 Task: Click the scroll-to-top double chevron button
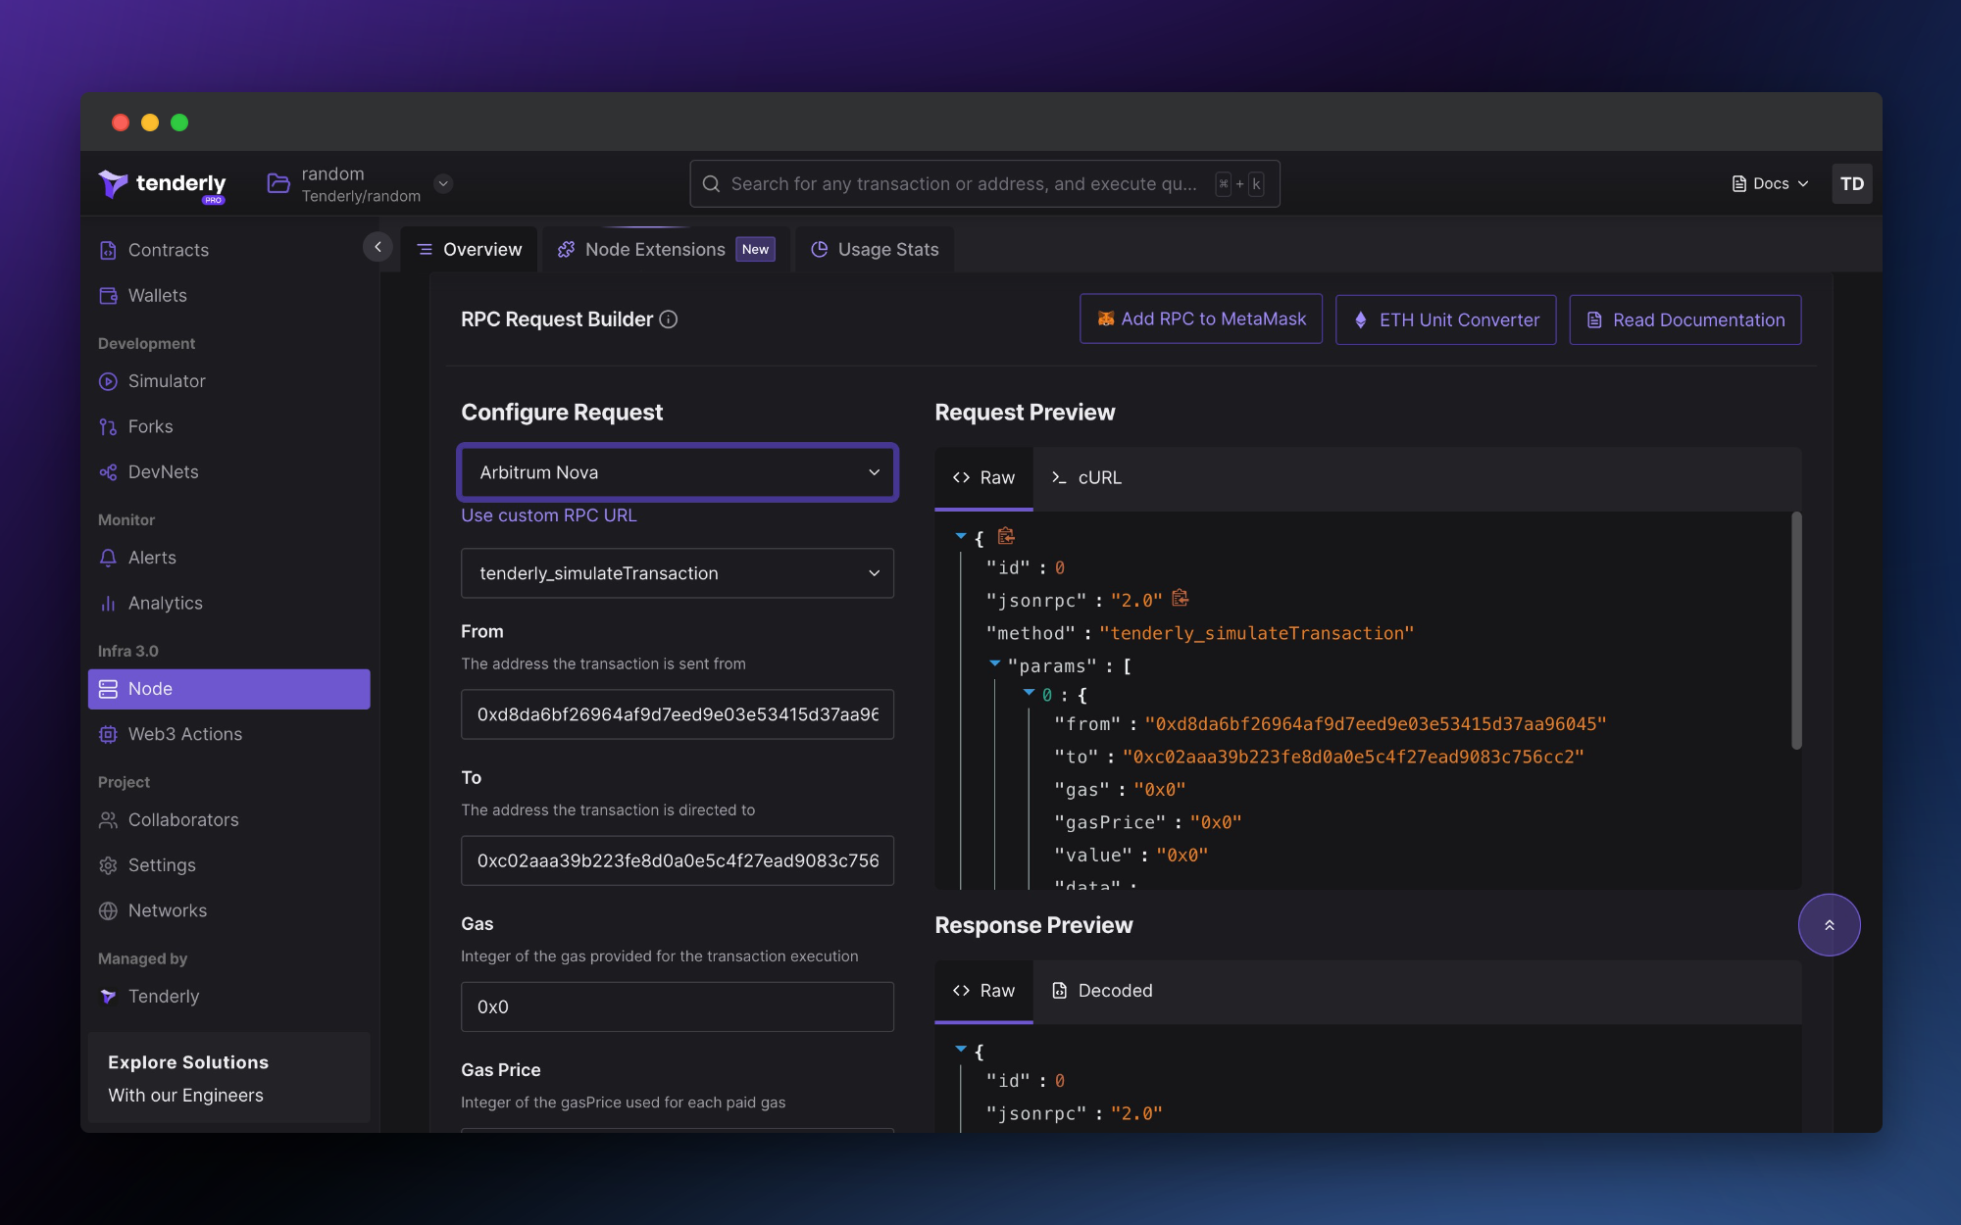[x=1829, y=925]
